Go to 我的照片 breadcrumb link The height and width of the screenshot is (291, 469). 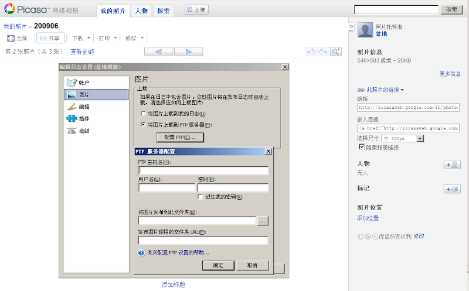(x=15, y=26)
